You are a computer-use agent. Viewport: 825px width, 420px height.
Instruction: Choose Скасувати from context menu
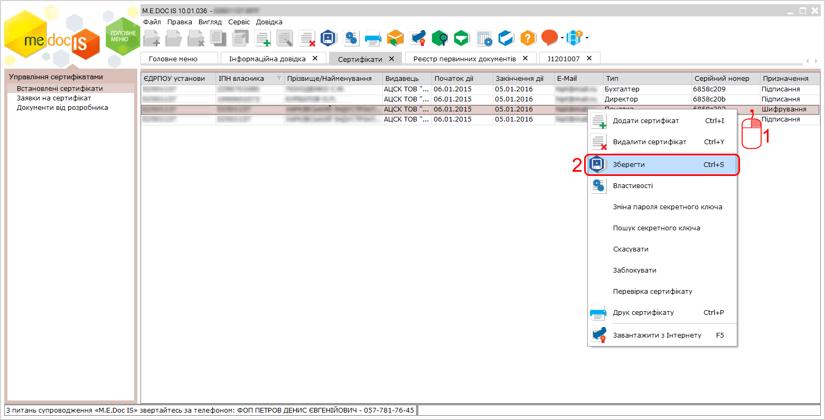(662, 249)
